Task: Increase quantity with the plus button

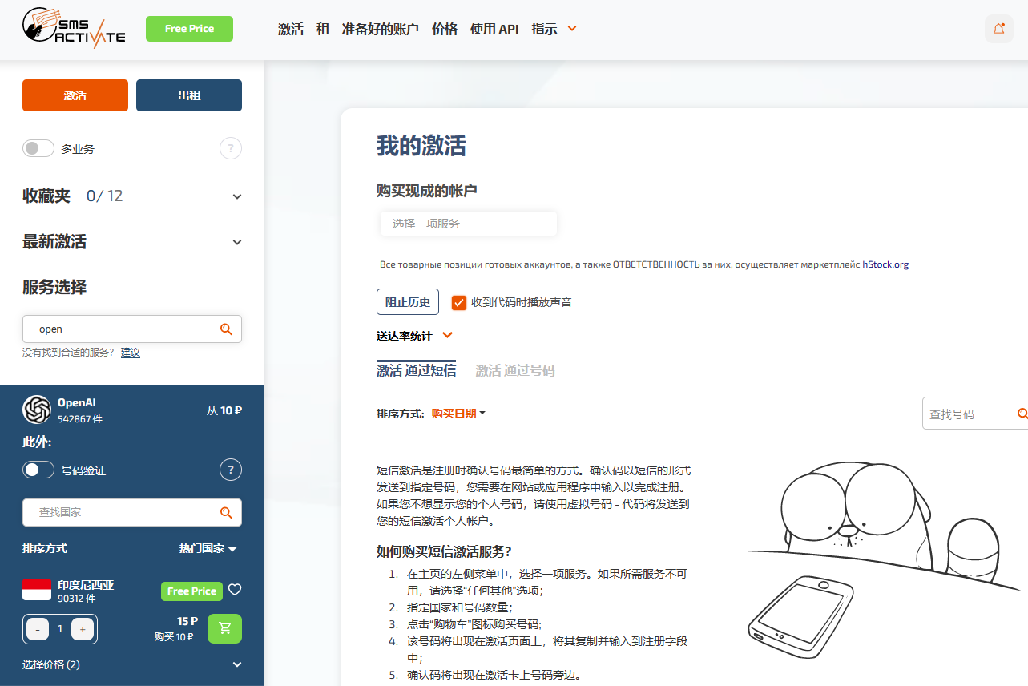Action: [x=83, y=629]
